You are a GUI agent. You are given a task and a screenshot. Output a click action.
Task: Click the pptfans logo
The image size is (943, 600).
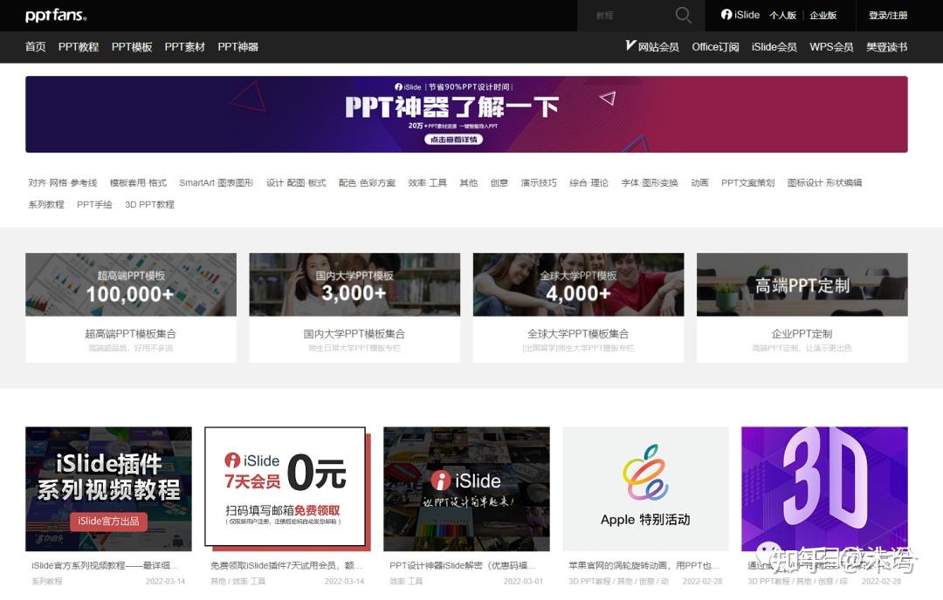56,16
